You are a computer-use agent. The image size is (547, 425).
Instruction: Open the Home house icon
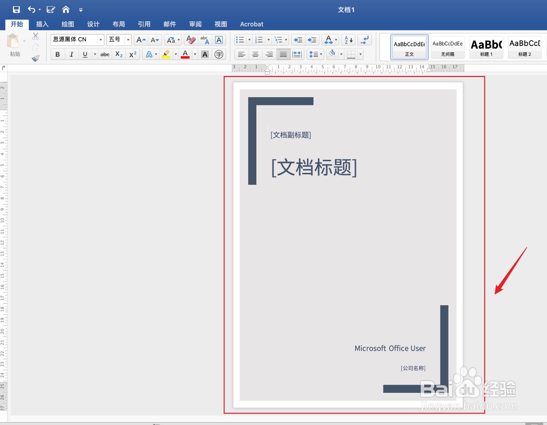[x=66, y=10]
